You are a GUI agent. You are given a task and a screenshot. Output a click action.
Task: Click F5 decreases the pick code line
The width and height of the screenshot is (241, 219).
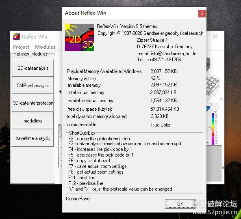point(101,155)
